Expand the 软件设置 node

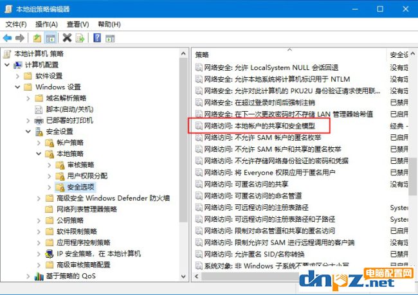[x=17, y=76]
